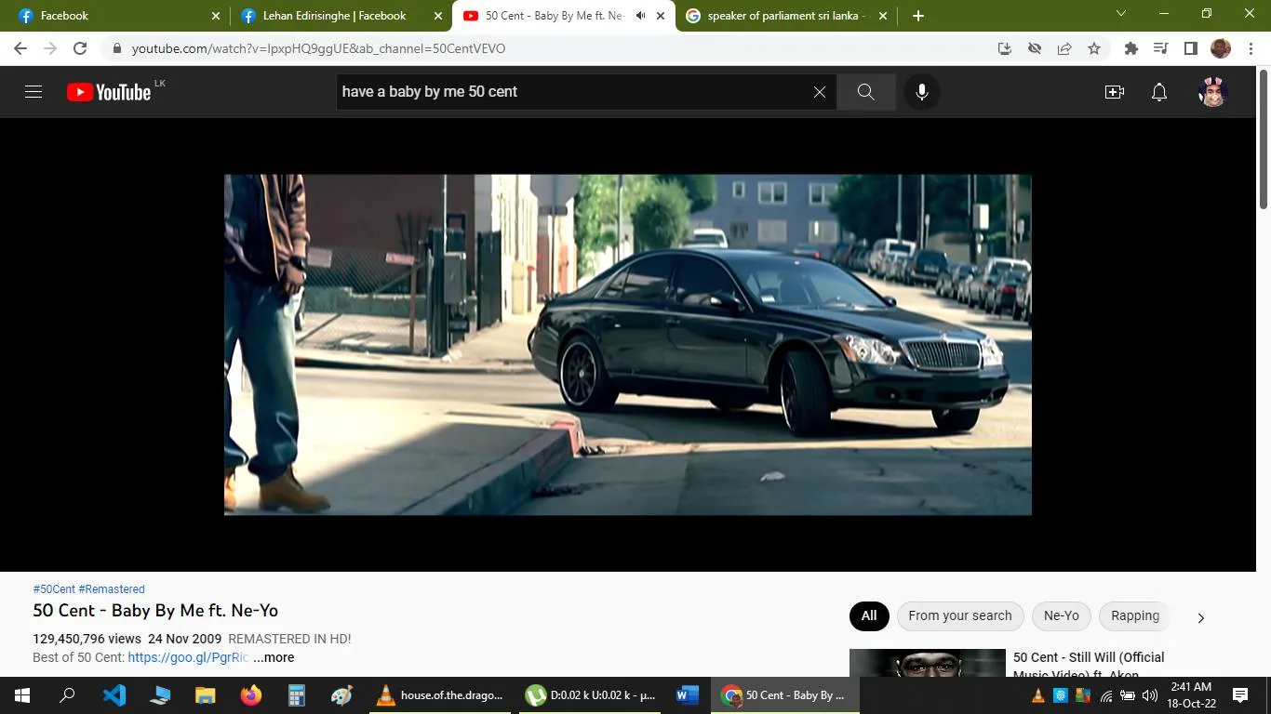
Task: Select the Ne-Yo filter chip
Action: pos(1060,615)
